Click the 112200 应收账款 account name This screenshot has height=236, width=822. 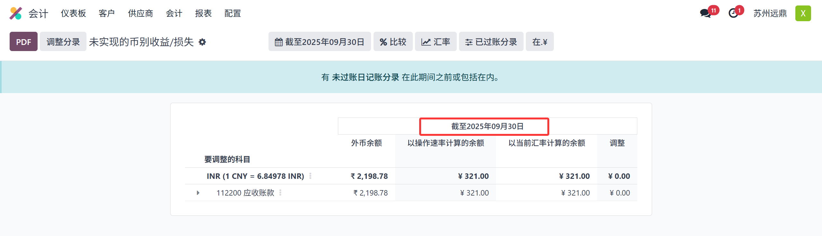pyautogui.click(x=245, y=193)
